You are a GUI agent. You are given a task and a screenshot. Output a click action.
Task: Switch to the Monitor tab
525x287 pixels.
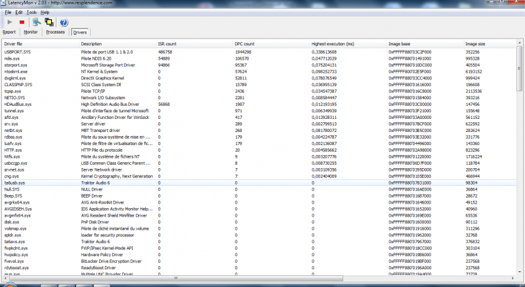(30, 32)
